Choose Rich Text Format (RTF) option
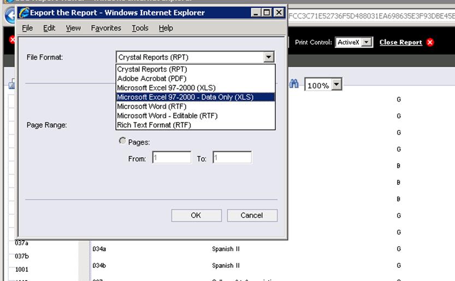 (154, 125)
